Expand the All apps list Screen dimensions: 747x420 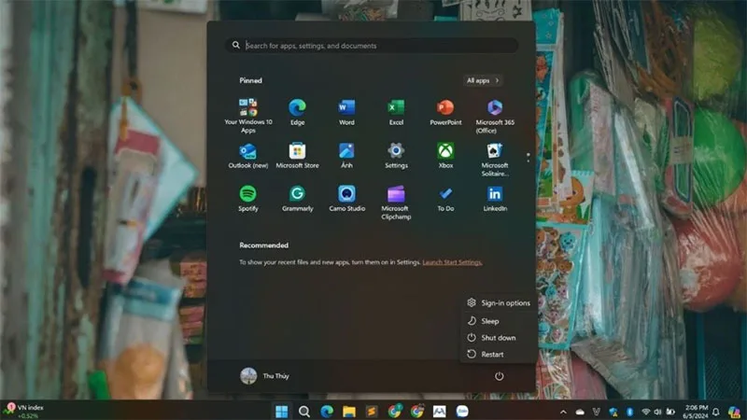pyautogui.click(x=483, y=80)
